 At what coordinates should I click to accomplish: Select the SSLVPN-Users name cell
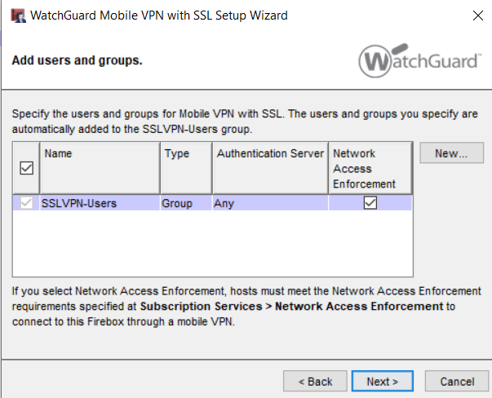pos(100,203)
